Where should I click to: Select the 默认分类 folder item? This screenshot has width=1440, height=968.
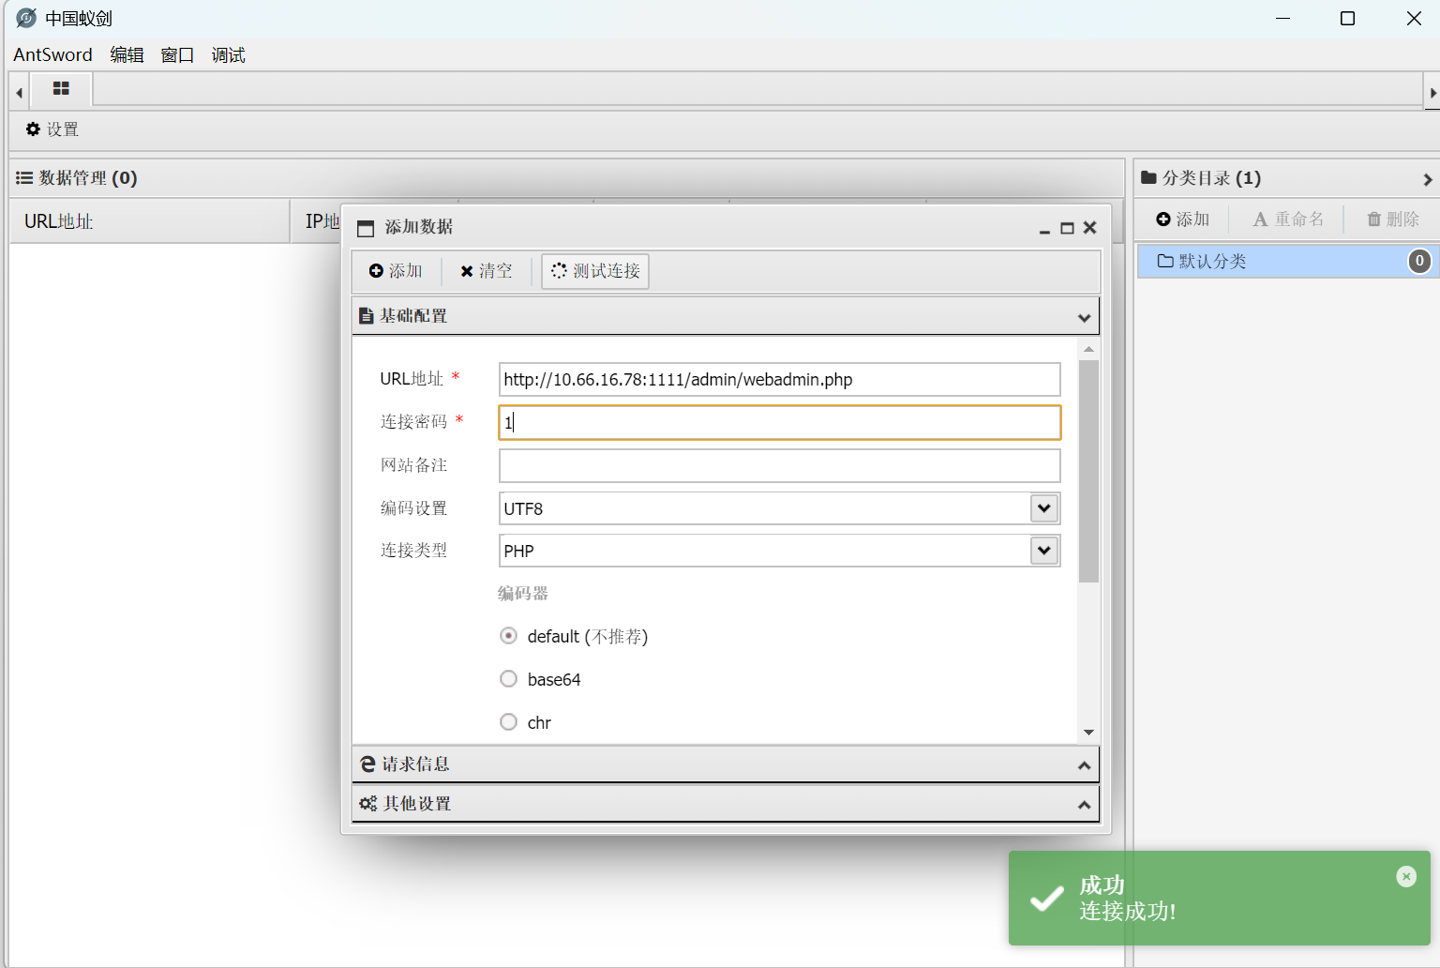pos(1288,261)
